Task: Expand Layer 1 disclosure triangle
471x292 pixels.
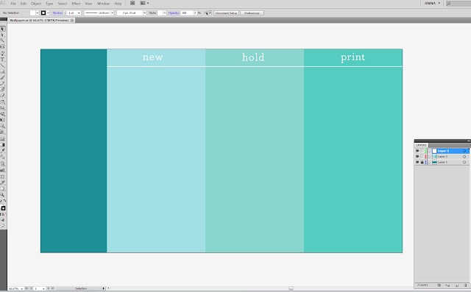Action: click(430, 162)
